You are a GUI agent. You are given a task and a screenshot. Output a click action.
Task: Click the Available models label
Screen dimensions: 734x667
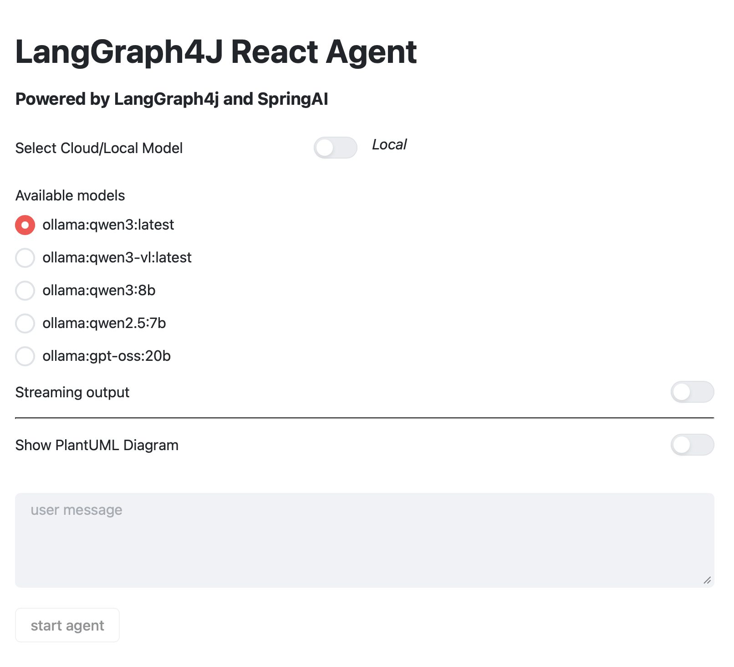click(x=70, y=195)
